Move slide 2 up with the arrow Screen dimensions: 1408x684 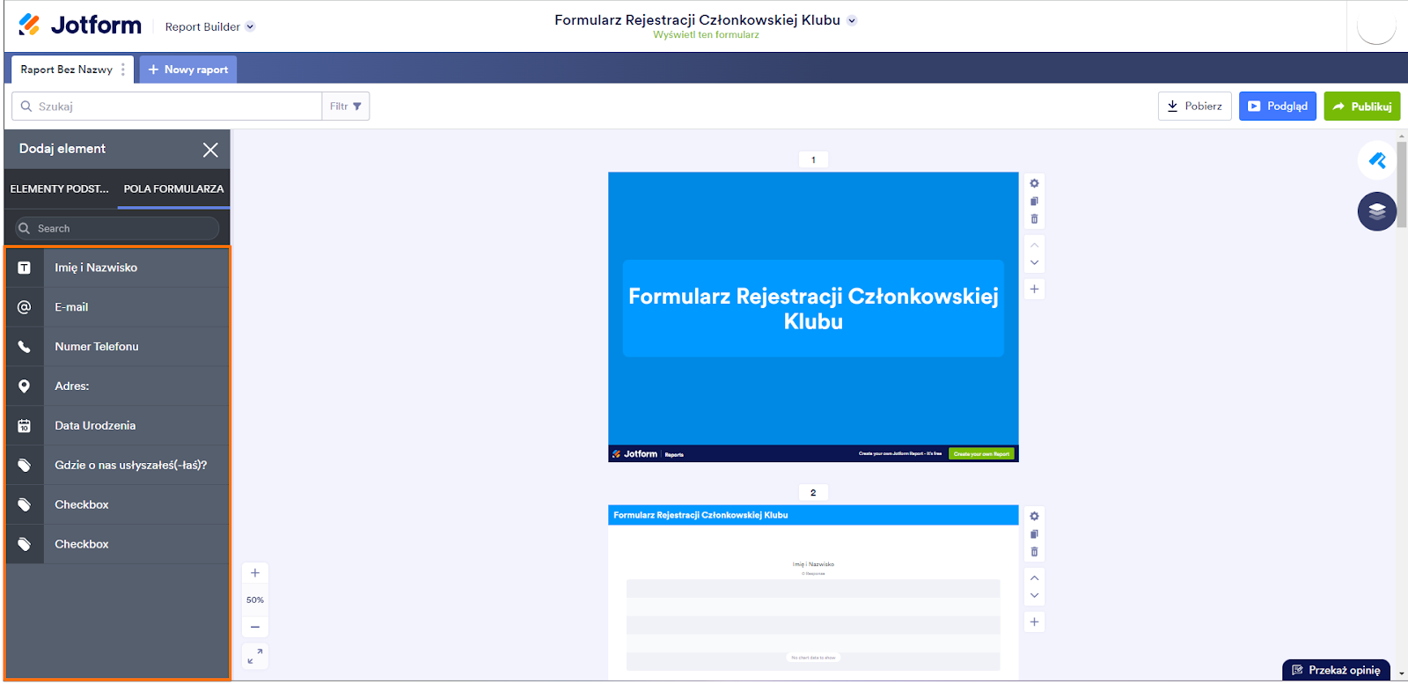tap(1034, 578)
